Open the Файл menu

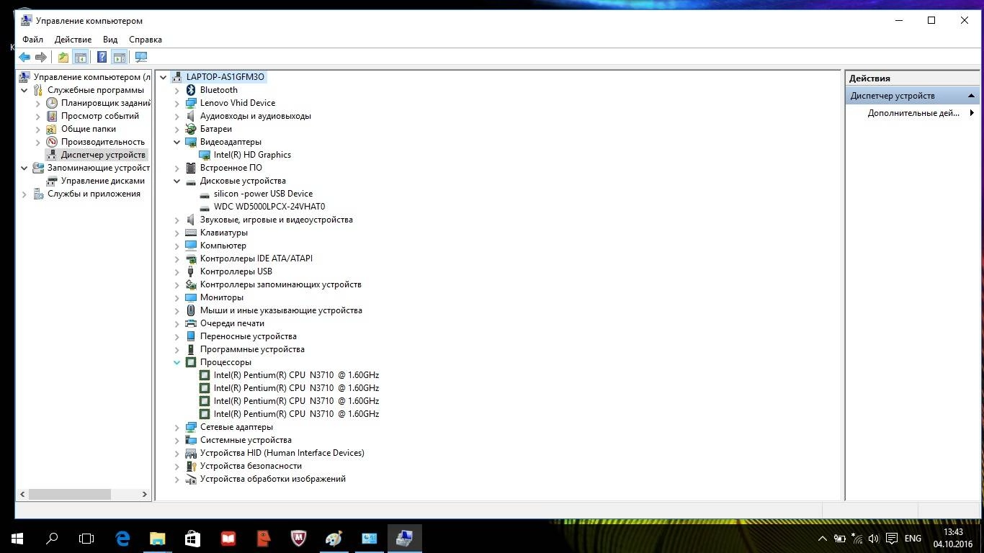pos(32,40)
